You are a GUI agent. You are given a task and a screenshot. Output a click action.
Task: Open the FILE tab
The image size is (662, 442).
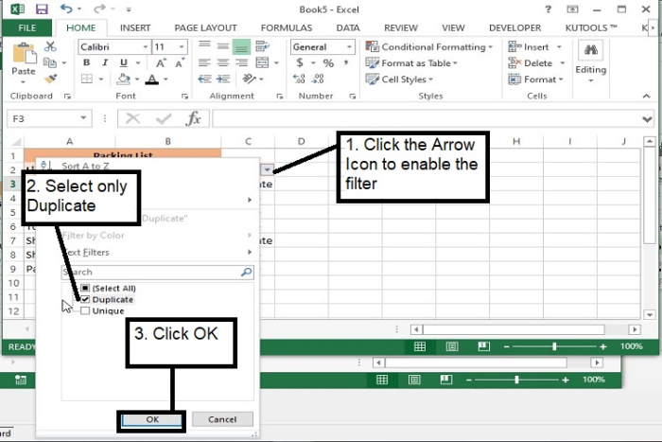tap(27, 27)
